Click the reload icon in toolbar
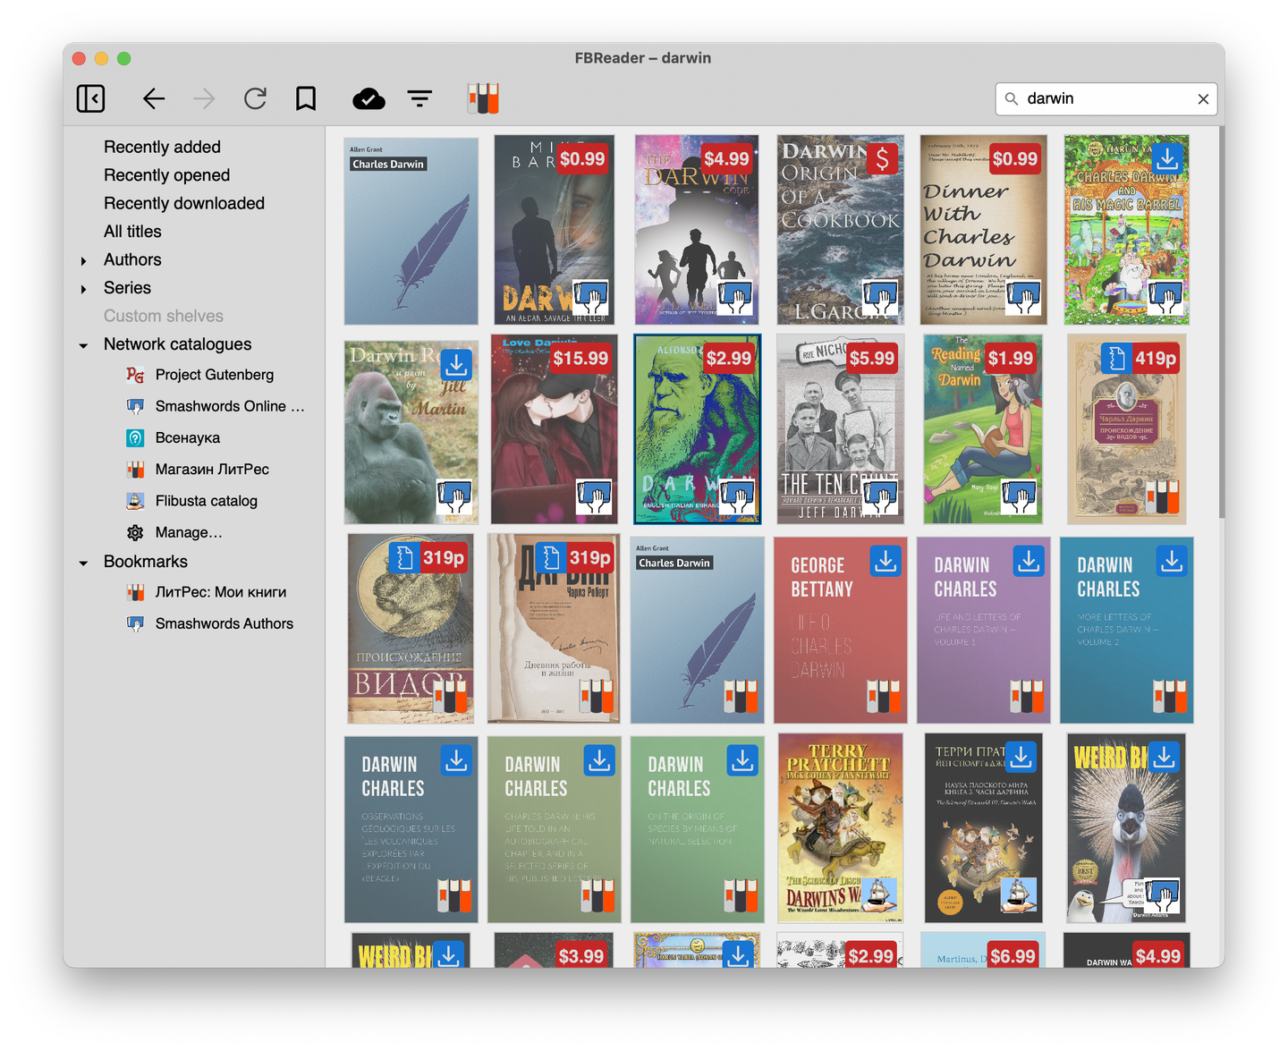 256,98
